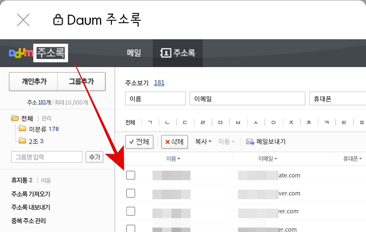
Task: Open the 181 address count link
Action: tap(159, 83)
